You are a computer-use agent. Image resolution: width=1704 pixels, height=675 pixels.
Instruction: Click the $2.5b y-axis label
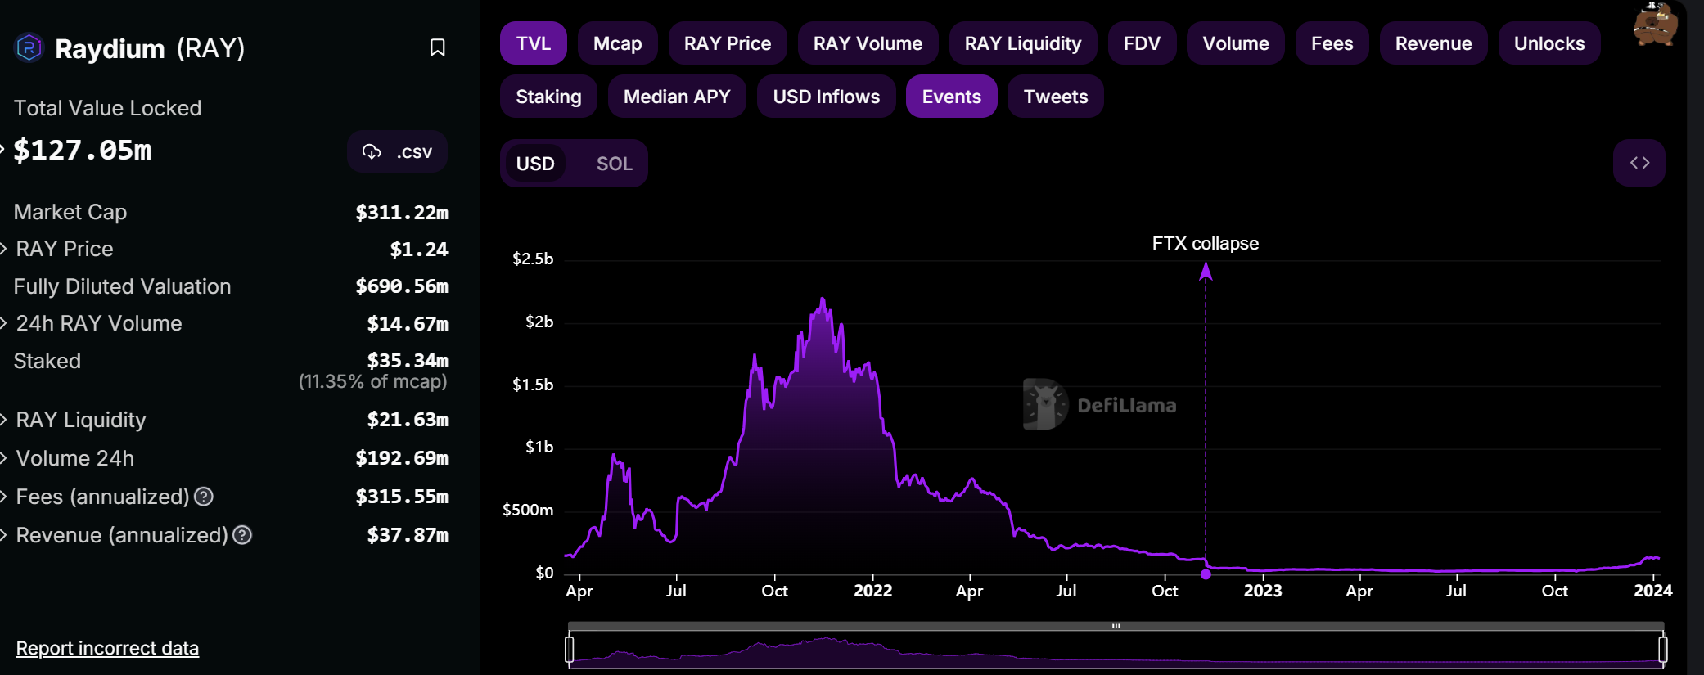point(533,259)
